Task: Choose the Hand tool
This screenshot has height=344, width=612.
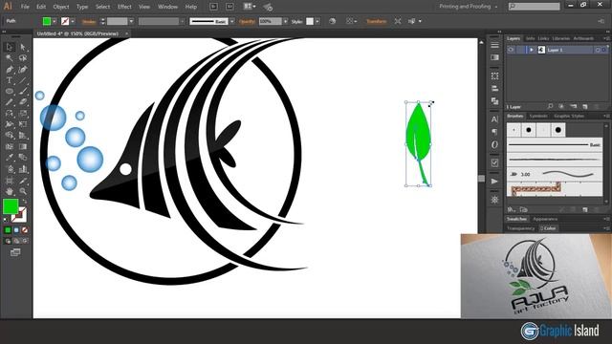Action: pyautogui.click(x=10, y=191)
